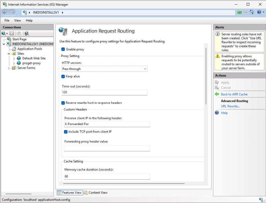Click INEDOINSTALLSV1 in the address breadcrumb
Image resolution: width=266 pixels, height=203 pixels.
coord(46,12)
